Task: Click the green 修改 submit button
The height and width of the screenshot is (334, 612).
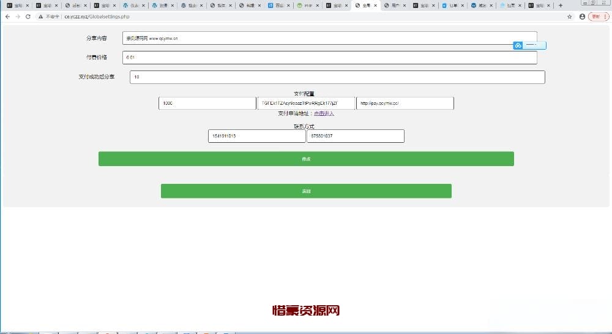Action: point(306,159)
